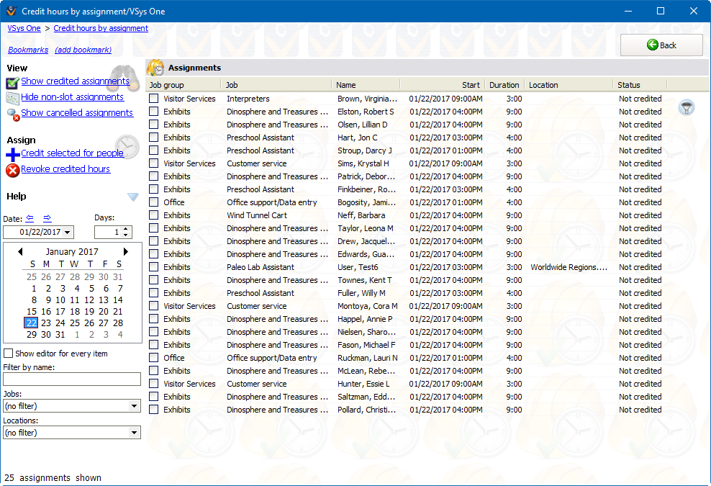Click the red X icon beside Revoke credited hours

coord(11,168)
